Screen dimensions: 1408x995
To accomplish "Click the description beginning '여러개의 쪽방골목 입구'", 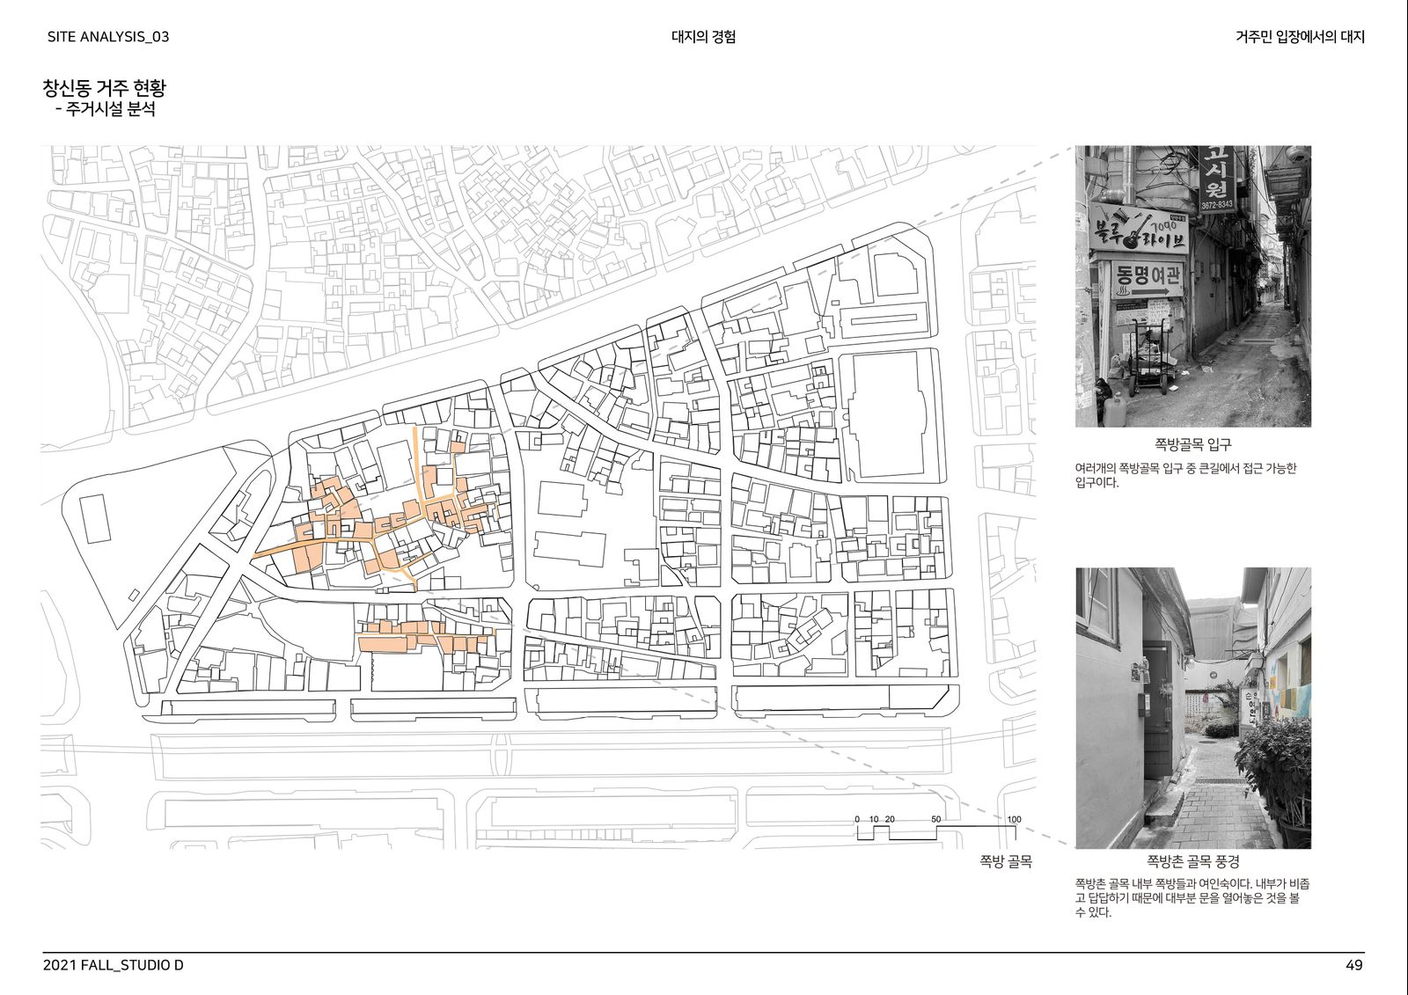I will coord(1185,475).
